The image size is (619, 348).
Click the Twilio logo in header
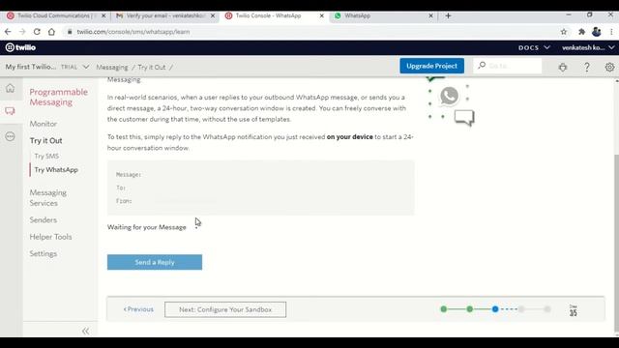(20, 47)
